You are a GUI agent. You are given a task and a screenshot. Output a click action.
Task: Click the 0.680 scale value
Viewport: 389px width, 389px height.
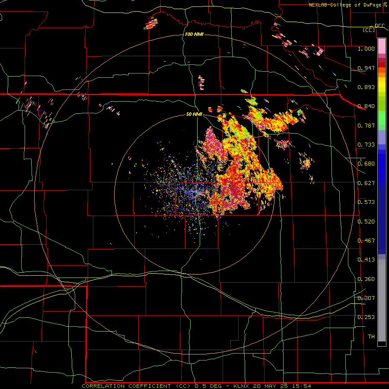pos(366,164)
